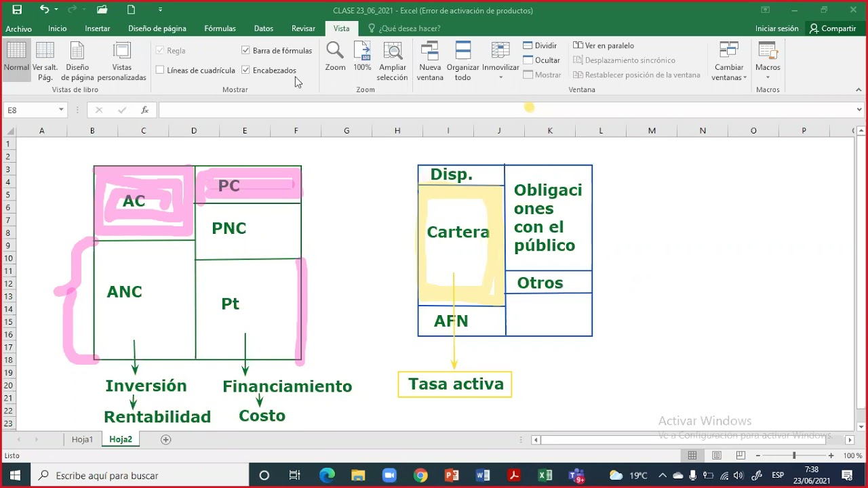This screenshot has width=868, height=488.
Task: Click Ver en paralelo
Action: click(604, 45)
